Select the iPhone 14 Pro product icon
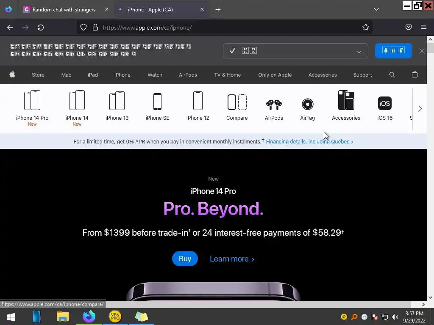 click(x=32, y=100)
